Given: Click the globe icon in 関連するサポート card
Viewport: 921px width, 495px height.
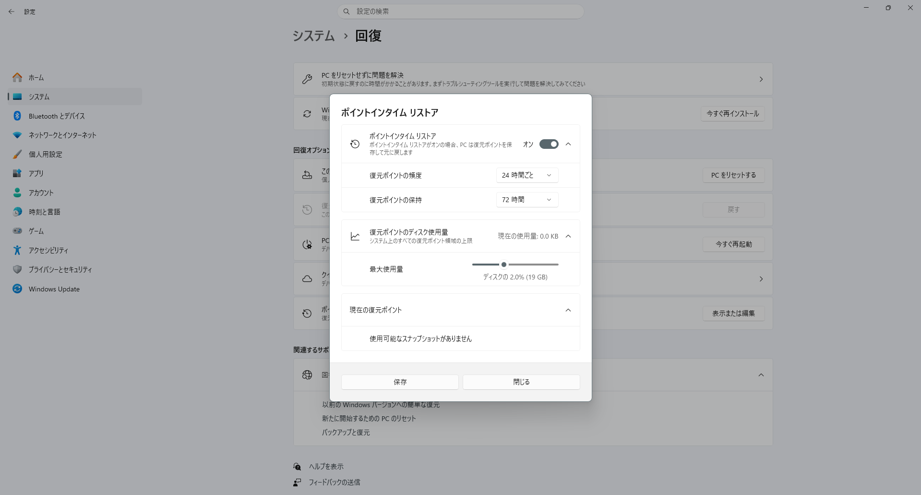Looking at the screenshot, I should (307, 375).
